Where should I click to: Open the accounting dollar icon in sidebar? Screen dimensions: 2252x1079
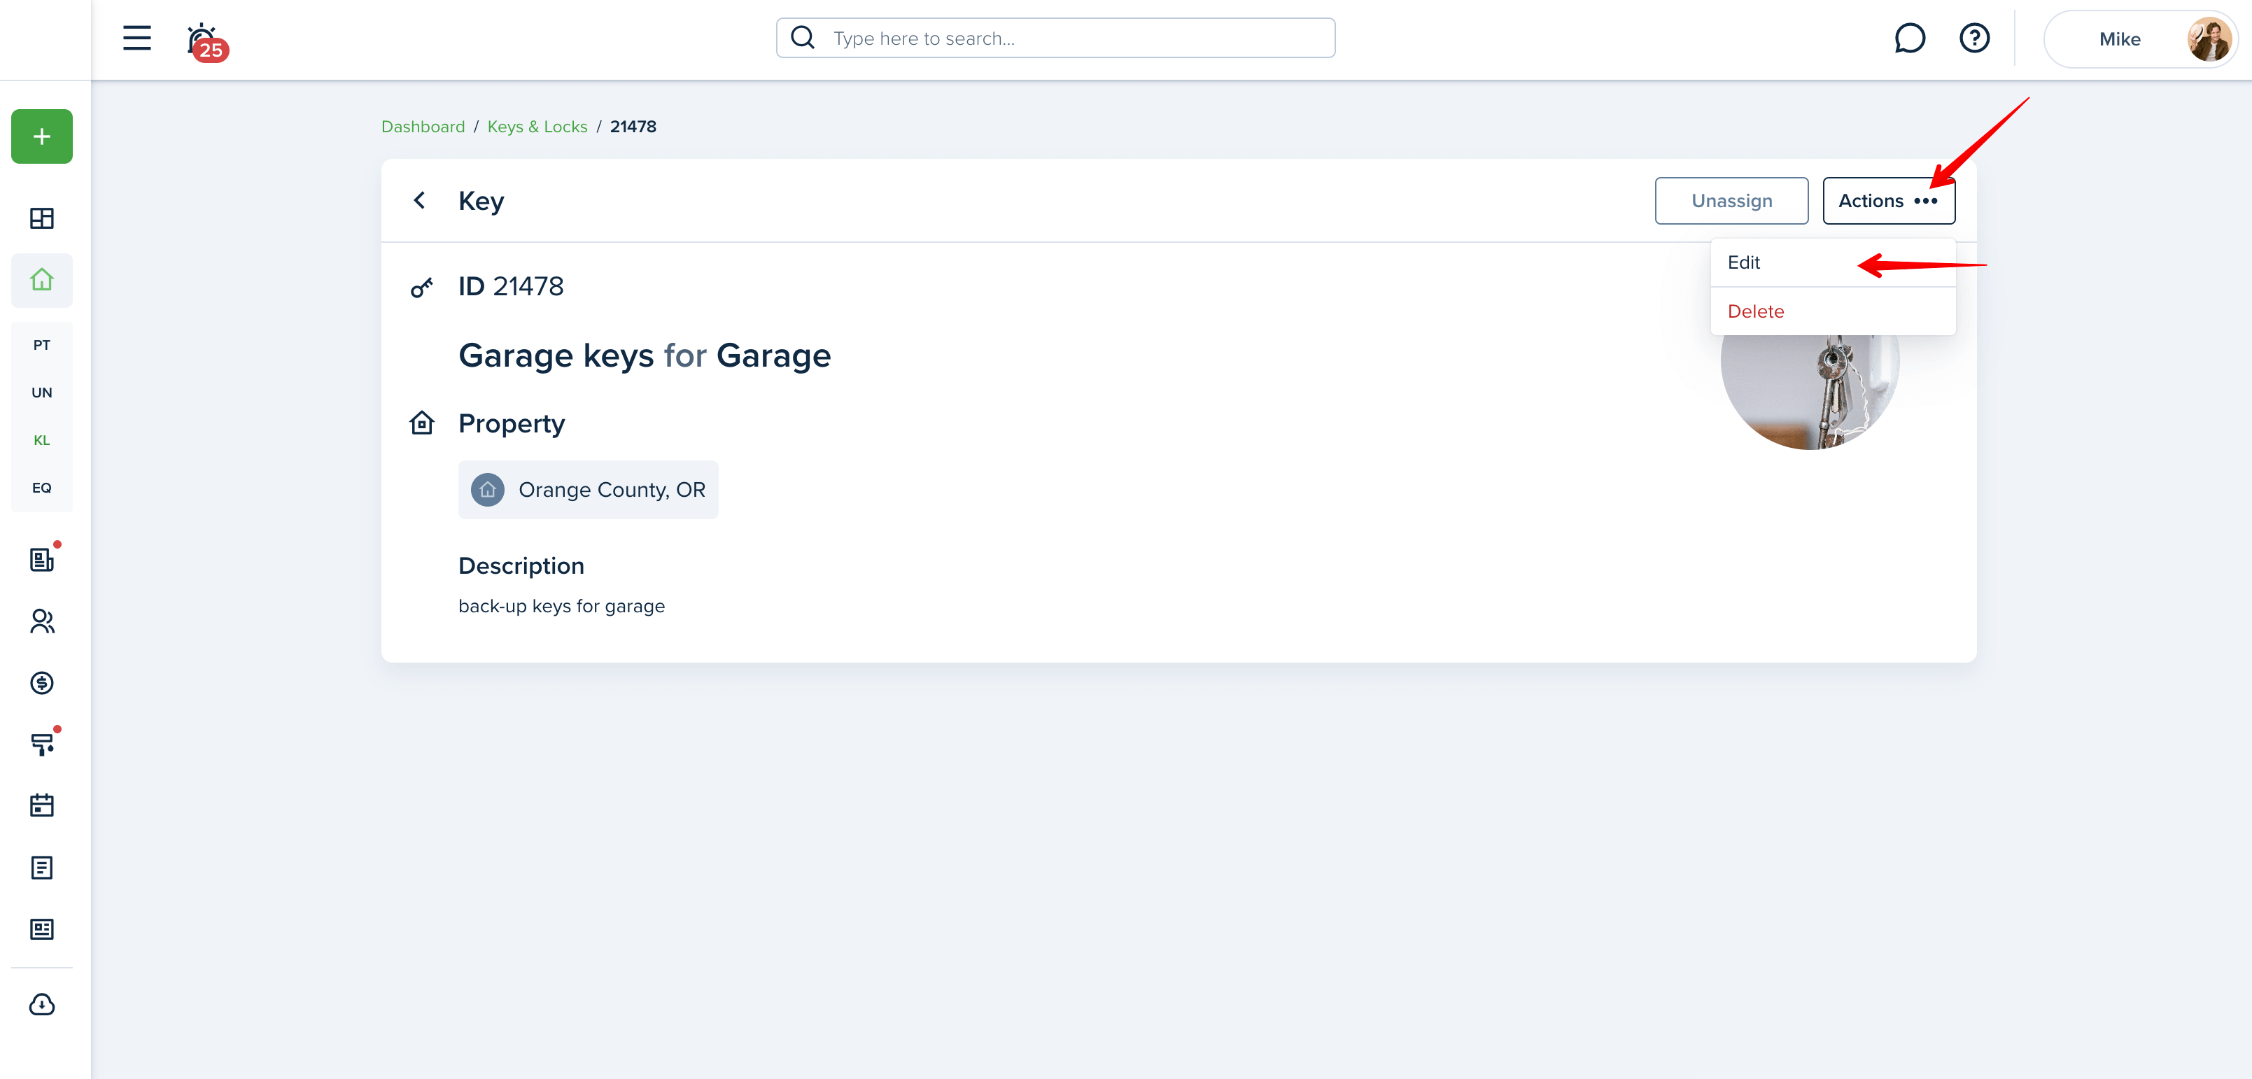(x=42, y=683)
